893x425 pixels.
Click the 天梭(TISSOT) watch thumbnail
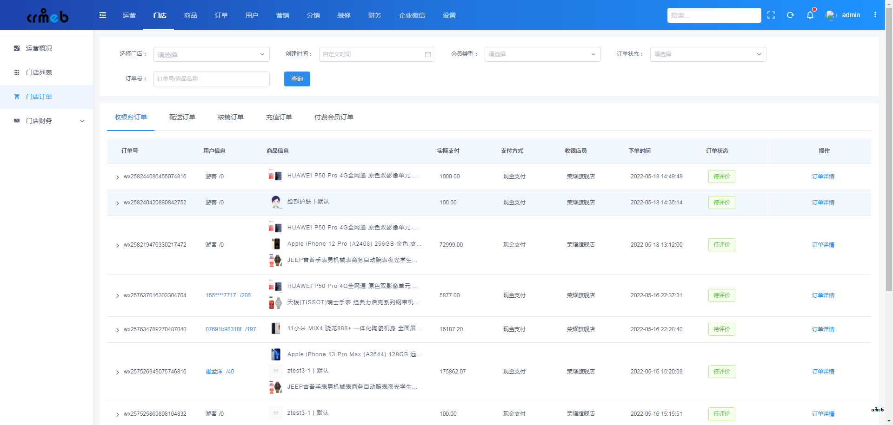tap(275, 303)
